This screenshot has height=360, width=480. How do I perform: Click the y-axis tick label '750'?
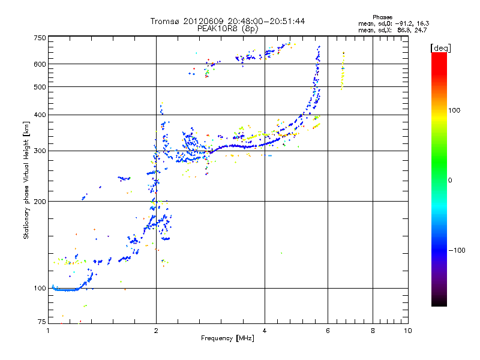click(40, 38)
